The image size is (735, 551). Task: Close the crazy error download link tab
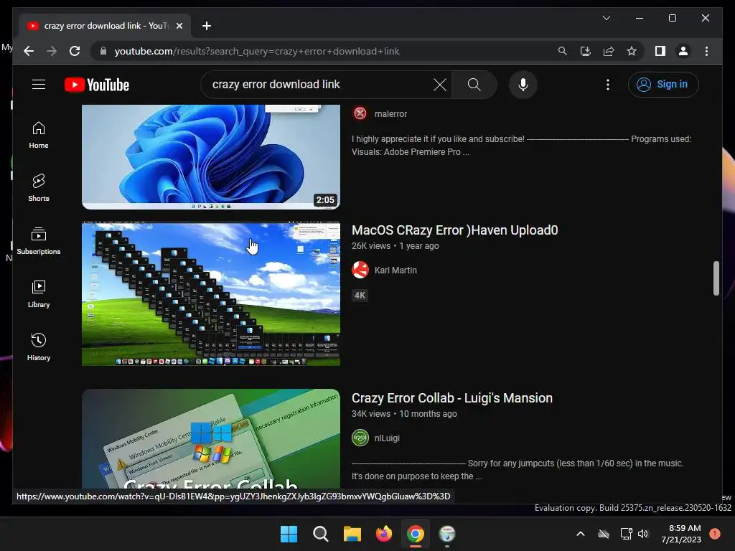[x=179, y=26]
